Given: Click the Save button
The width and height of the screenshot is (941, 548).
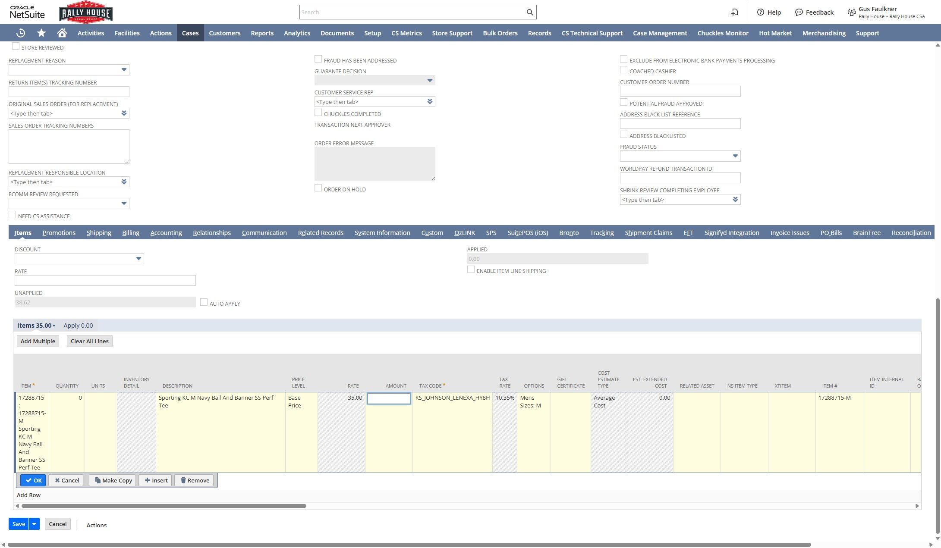Looking at the screenshot, I should (19, 524).
